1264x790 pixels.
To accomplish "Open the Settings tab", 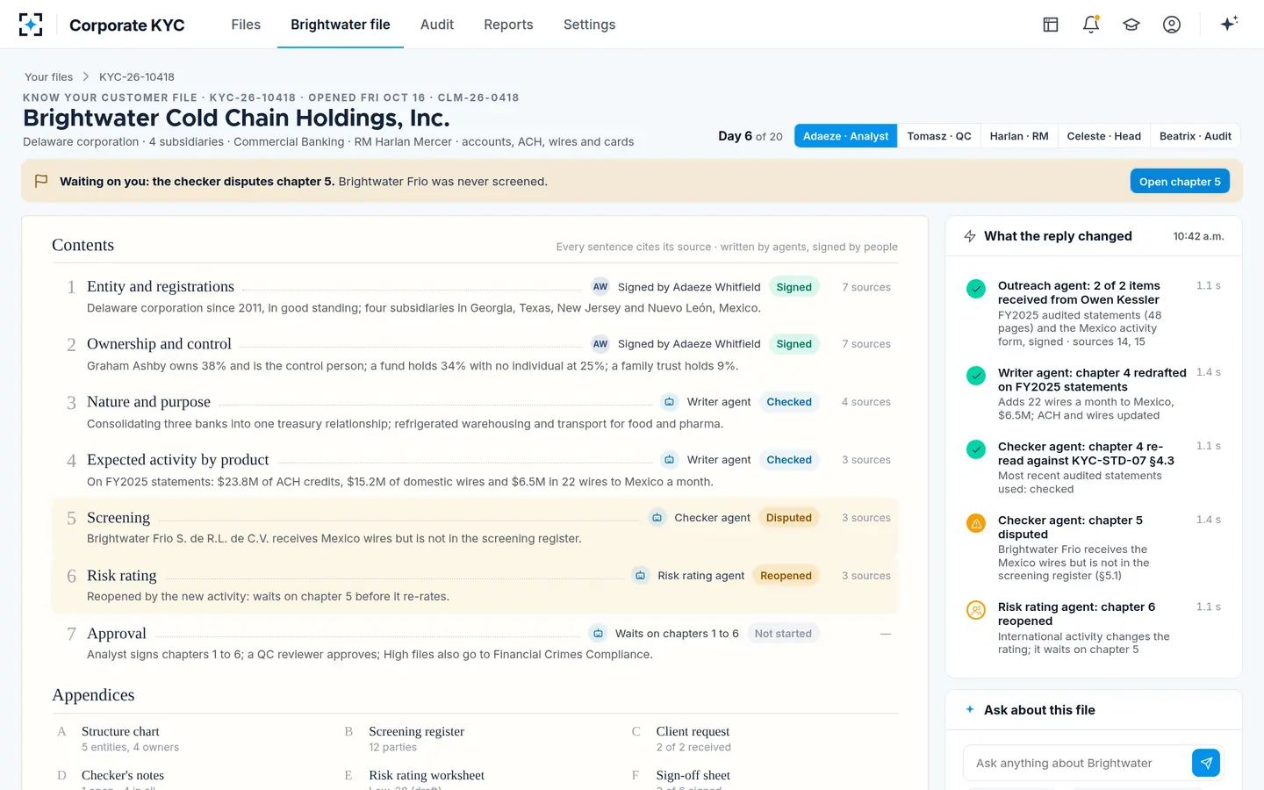I will [x=590, y=25].
